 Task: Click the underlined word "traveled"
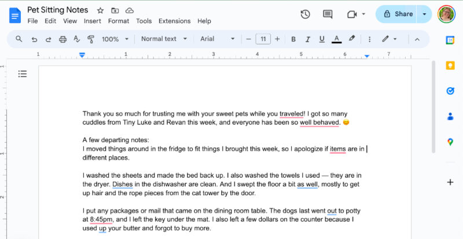pyautogui.click(x=291, y=114)
